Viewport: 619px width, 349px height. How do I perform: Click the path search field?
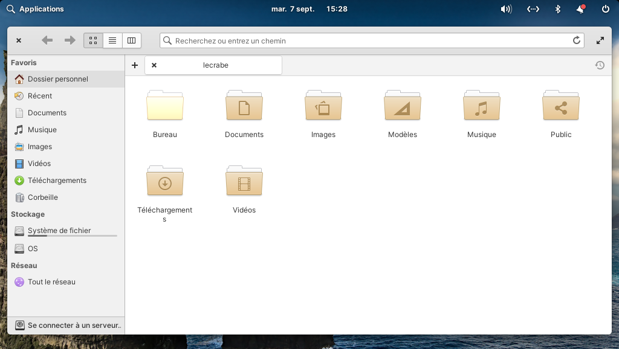(372, 40)
